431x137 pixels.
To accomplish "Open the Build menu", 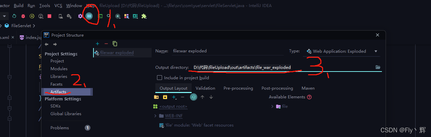I will [18, 6].
